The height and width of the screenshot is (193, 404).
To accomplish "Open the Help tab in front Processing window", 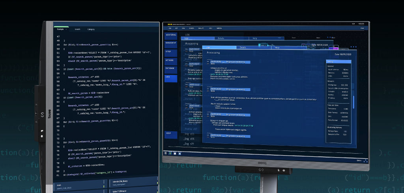I will 276,47.
